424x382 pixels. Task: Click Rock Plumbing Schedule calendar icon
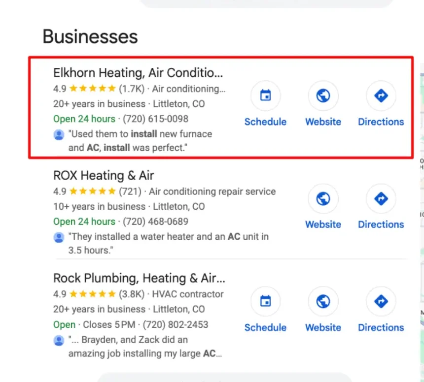265,301
